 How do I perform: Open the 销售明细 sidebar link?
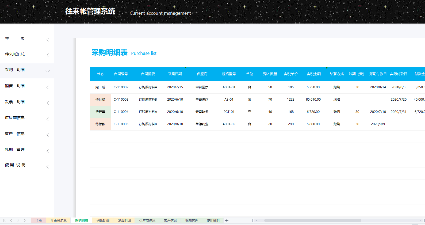pyautogui.click(x=15, y=86)
